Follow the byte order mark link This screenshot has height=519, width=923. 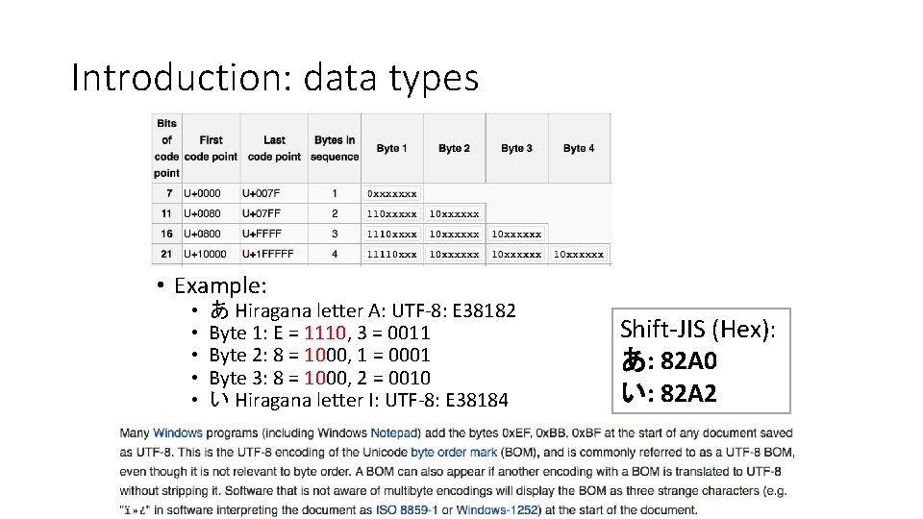point(454,453)
